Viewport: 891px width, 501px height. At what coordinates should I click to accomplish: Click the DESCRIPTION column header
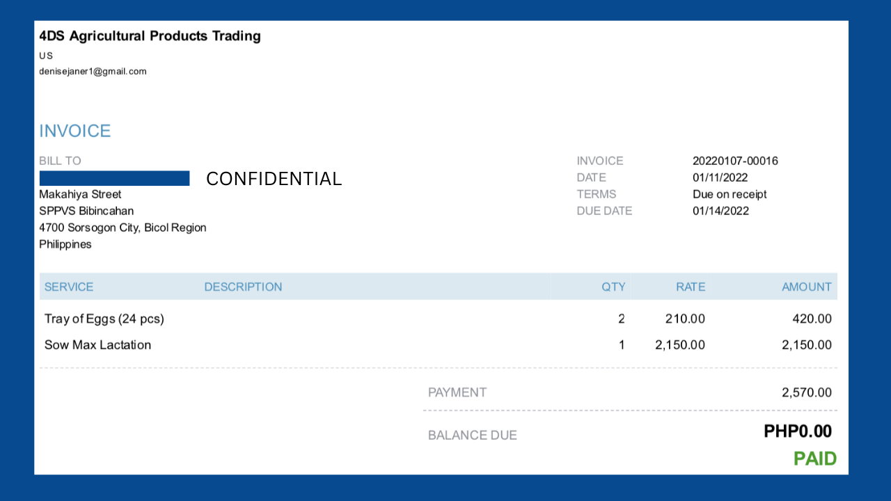[x=243, y=287]
